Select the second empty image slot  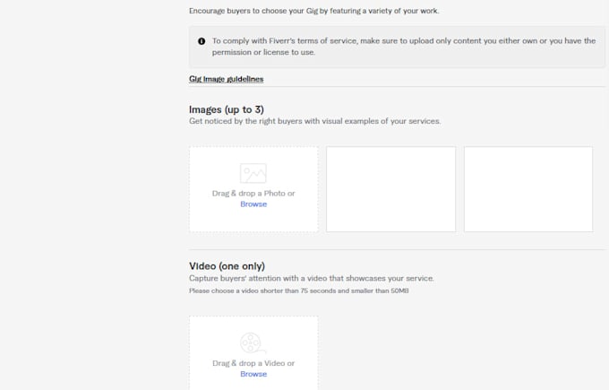(390, 189)
